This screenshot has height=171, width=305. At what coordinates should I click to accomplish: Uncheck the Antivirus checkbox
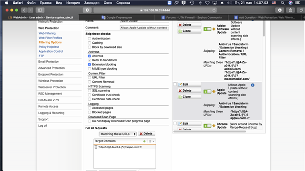(x=90, y=56)
